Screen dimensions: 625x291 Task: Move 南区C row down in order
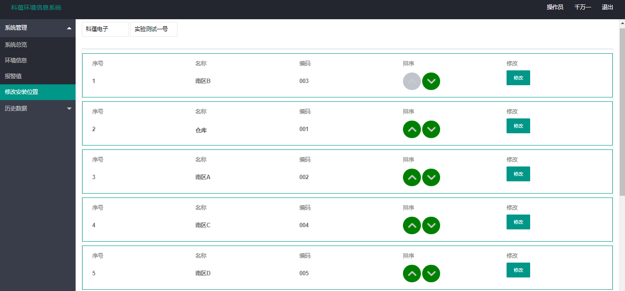[431, 225]
